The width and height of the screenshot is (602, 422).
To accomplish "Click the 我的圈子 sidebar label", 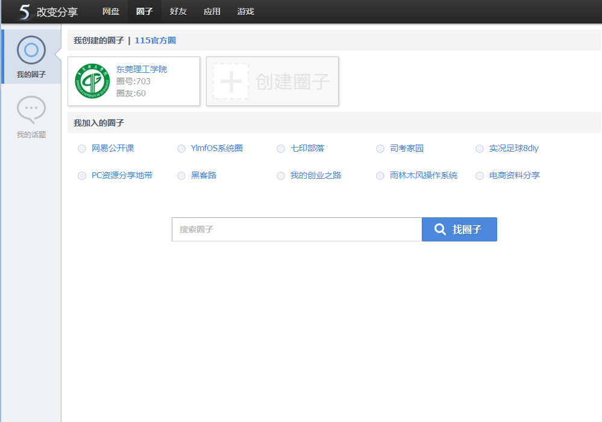I will coord(31,75).
